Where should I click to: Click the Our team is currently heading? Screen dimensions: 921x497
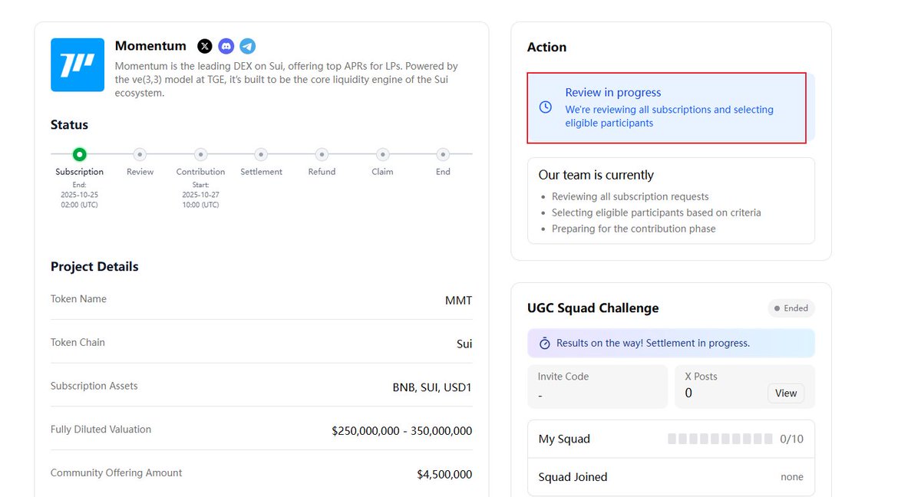point(596,175)
